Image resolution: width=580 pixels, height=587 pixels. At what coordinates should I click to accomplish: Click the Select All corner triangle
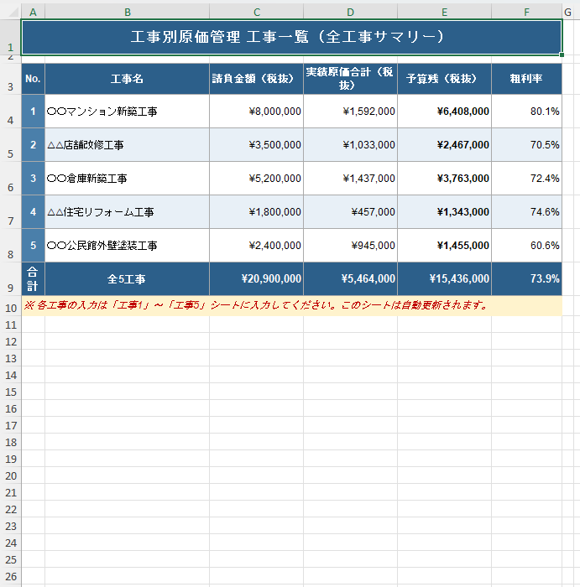pyautogui.click(x=10, y=12)
